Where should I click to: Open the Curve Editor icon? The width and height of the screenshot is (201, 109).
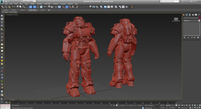(109, 7)
